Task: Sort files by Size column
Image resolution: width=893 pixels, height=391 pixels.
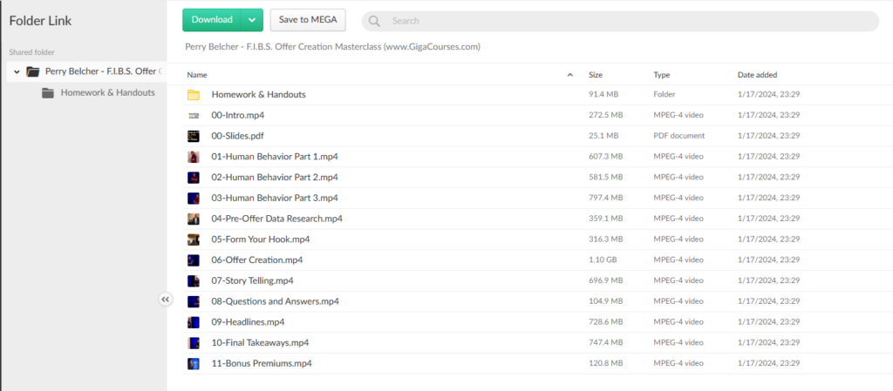Action: click(596, 75)
